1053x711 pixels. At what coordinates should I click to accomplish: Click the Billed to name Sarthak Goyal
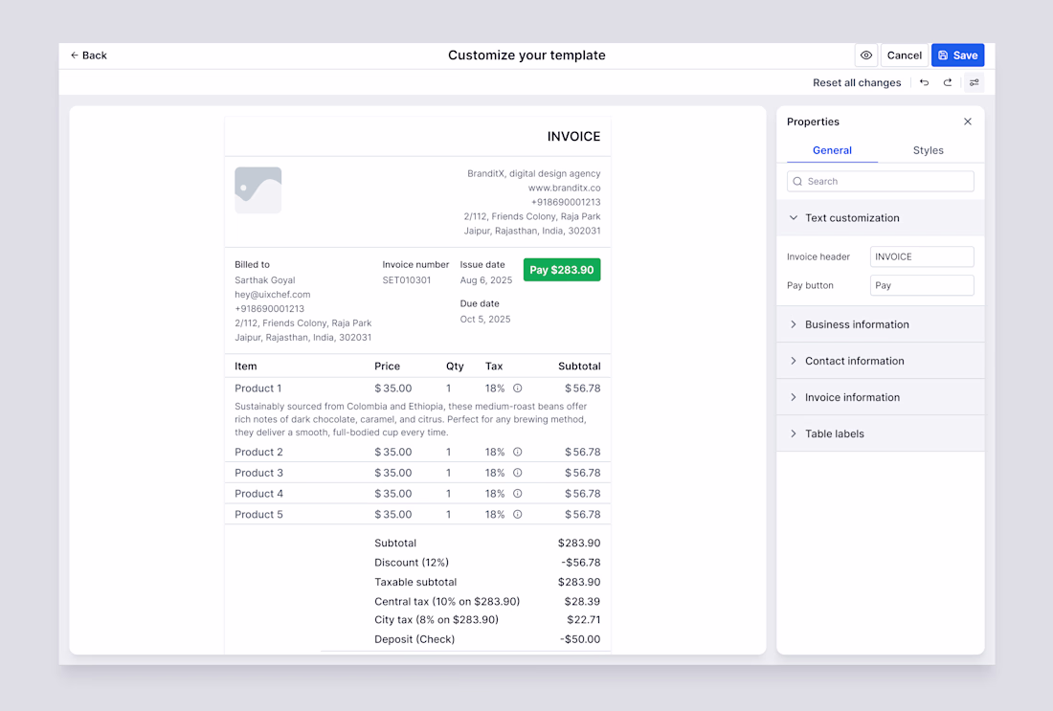click(x=264, y=280)
